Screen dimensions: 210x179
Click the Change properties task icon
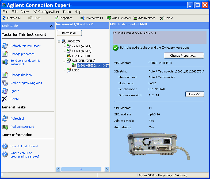point(5,54)
